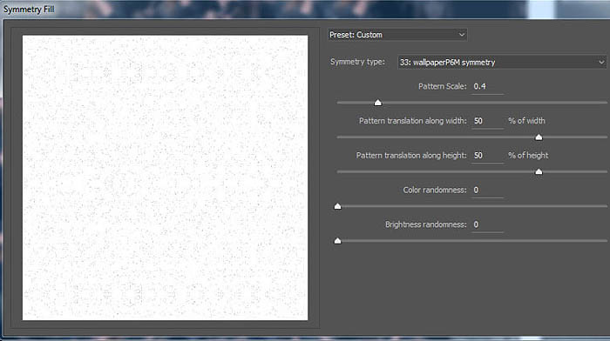Click the Preset dropdown chevron arrow
The image size is (610, 341).
[x=461, y=35]
